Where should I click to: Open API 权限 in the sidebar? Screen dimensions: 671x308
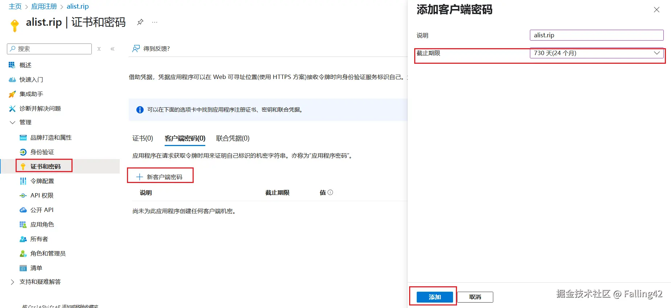(42, 195)
